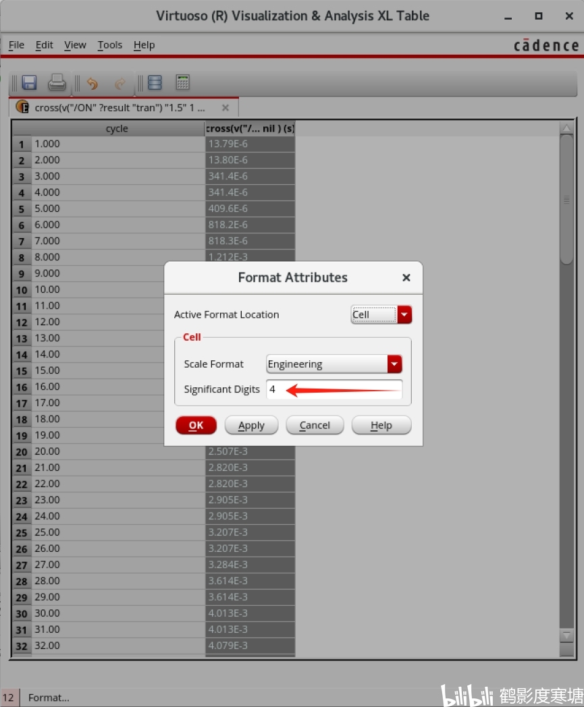
Task: Click the scroll down arrow of table
Action: click(566, 635)
